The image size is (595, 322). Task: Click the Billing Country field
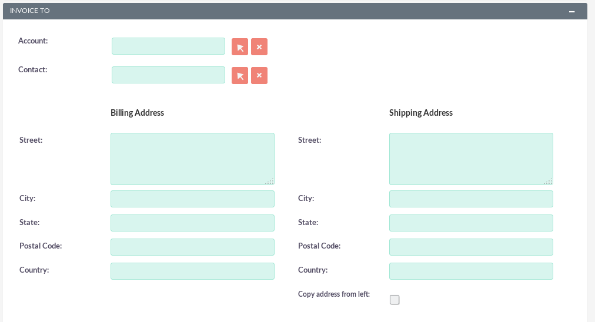click(192, 271)
